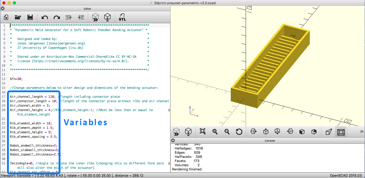365x178 pixels.
Task: Open a file using the folder icon
Action: click(x=18, y=18)
